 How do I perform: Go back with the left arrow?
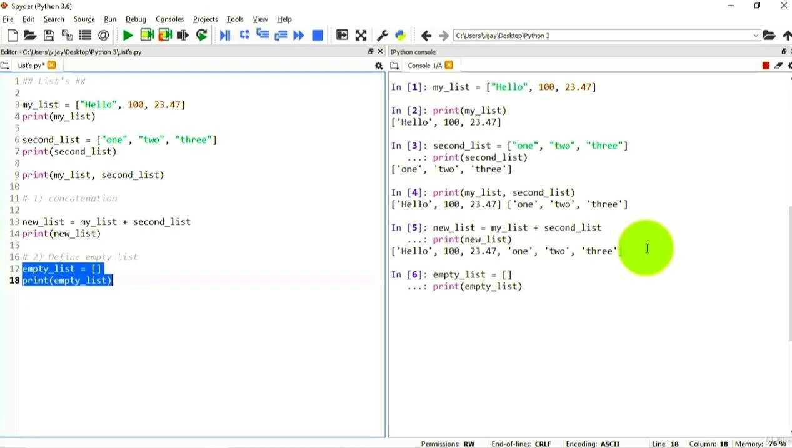point(426,36)
